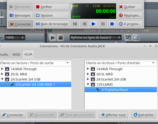
Task: Select 14:Midi Through output client row
Action: point(35,69)
